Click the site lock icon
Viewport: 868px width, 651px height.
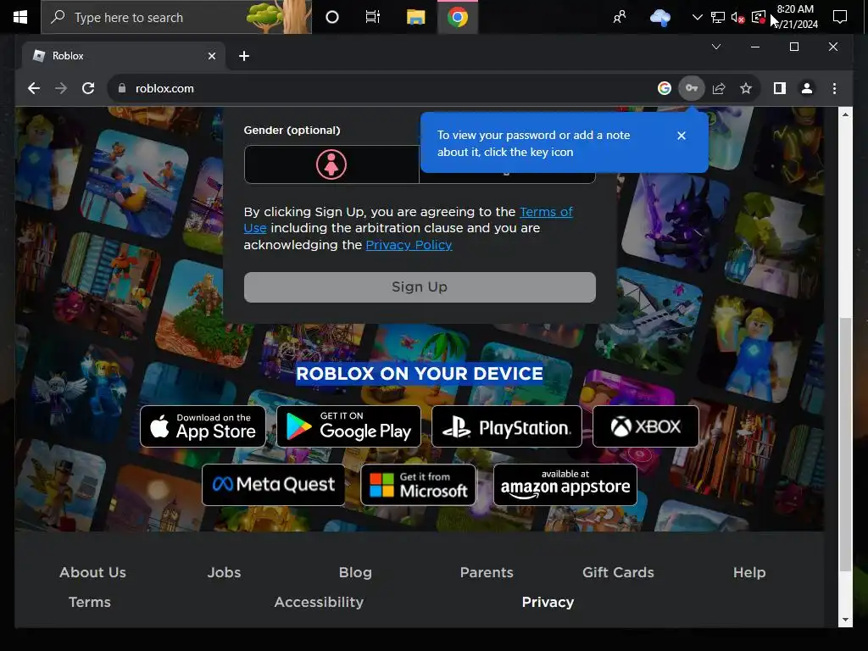(x=122, y=88)
